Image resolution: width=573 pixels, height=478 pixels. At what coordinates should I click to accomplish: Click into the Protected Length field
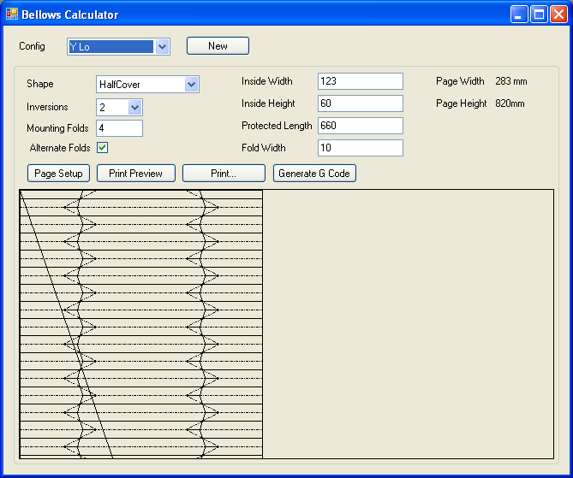pos(360,126)
